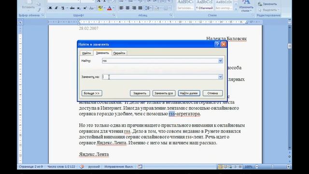309x174 pixels.
Task: Toggle underline (Ч) formatting
Action: pyautogui.click(x=63, y=8)
